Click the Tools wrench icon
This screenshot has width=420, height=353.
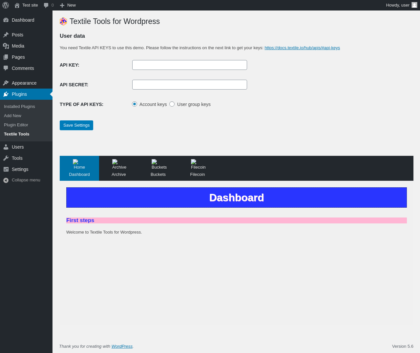(6, 158)
